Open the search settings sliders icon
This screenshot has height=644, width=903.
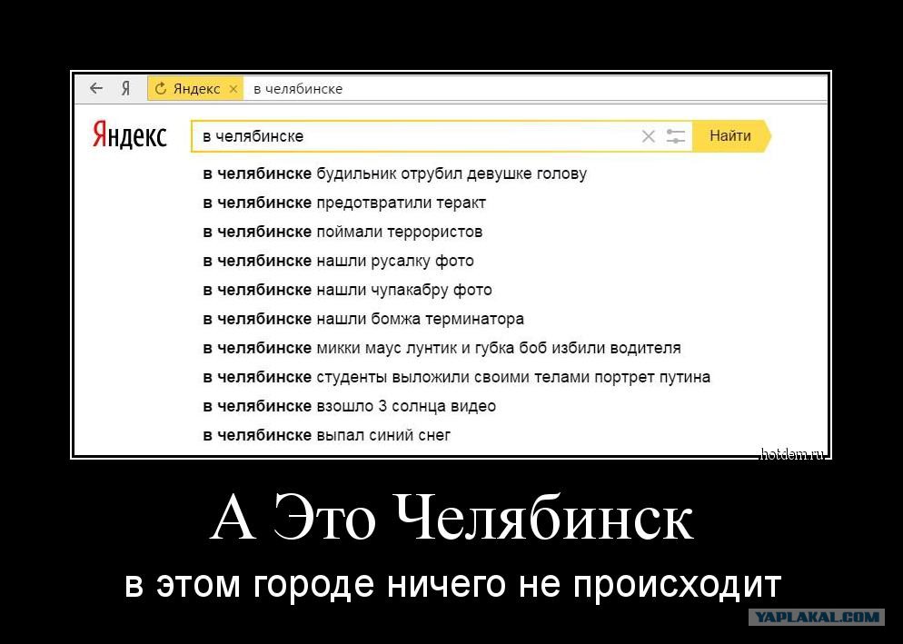click(676, 136)
